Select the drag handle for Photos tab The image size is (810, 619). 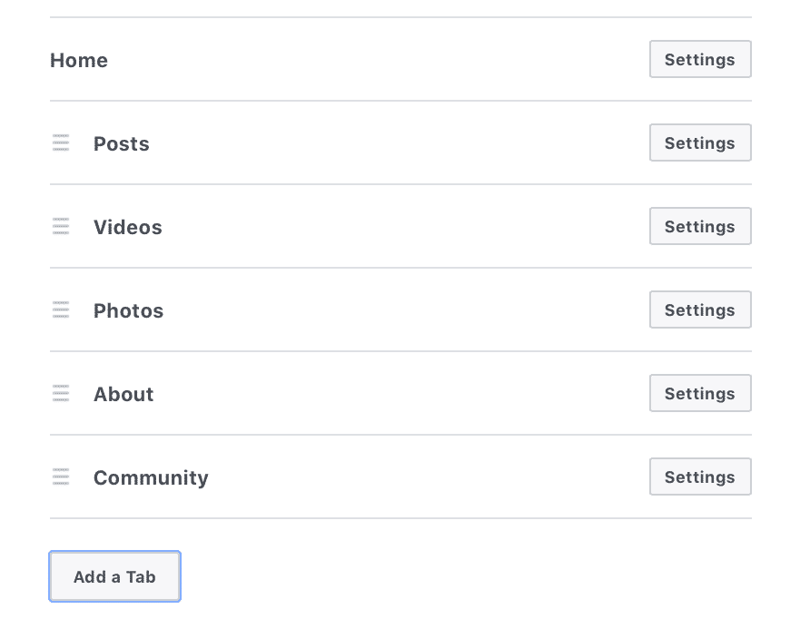coord(61,309)
